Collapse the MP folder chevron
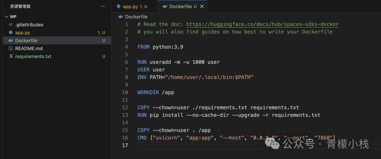The width and height of the screenshot is (381, 159). 6,17
